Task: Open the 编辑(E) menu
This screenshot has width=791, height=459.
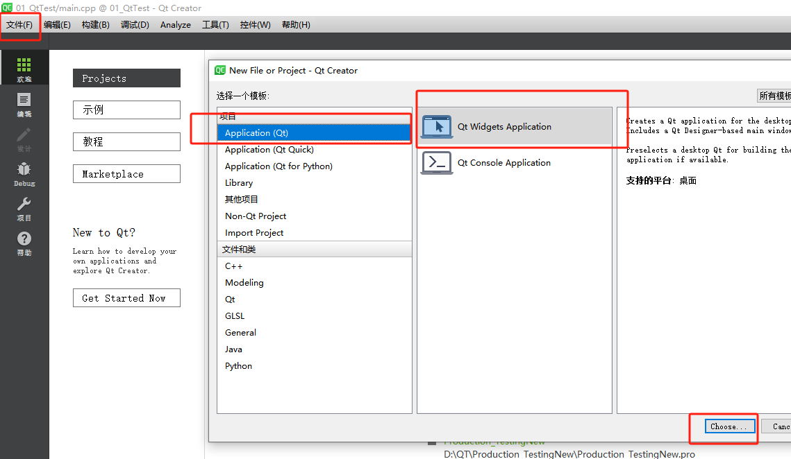Action: (x=57, y=25)
